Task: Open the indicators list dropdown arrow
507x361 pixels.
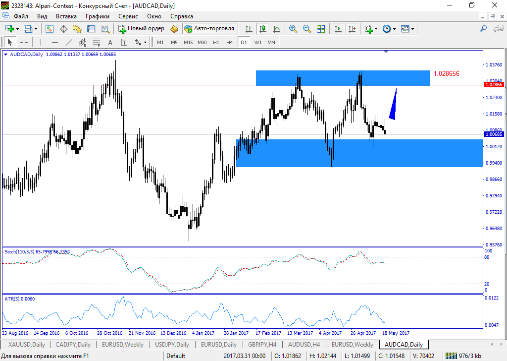Action: pyautogui.click(x=376, y=29)
